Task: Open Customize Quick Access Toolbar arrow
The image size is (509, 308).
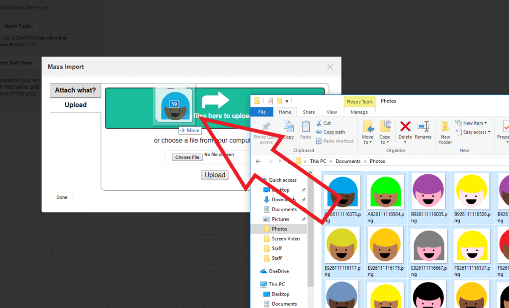Action: pyautogui.click(x=287, y=101)
